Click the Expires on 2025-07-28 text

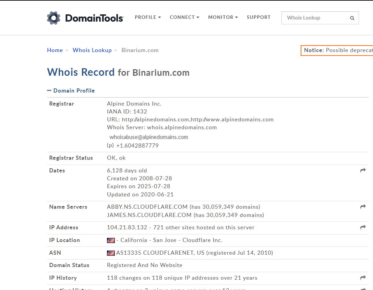point(139,186)
